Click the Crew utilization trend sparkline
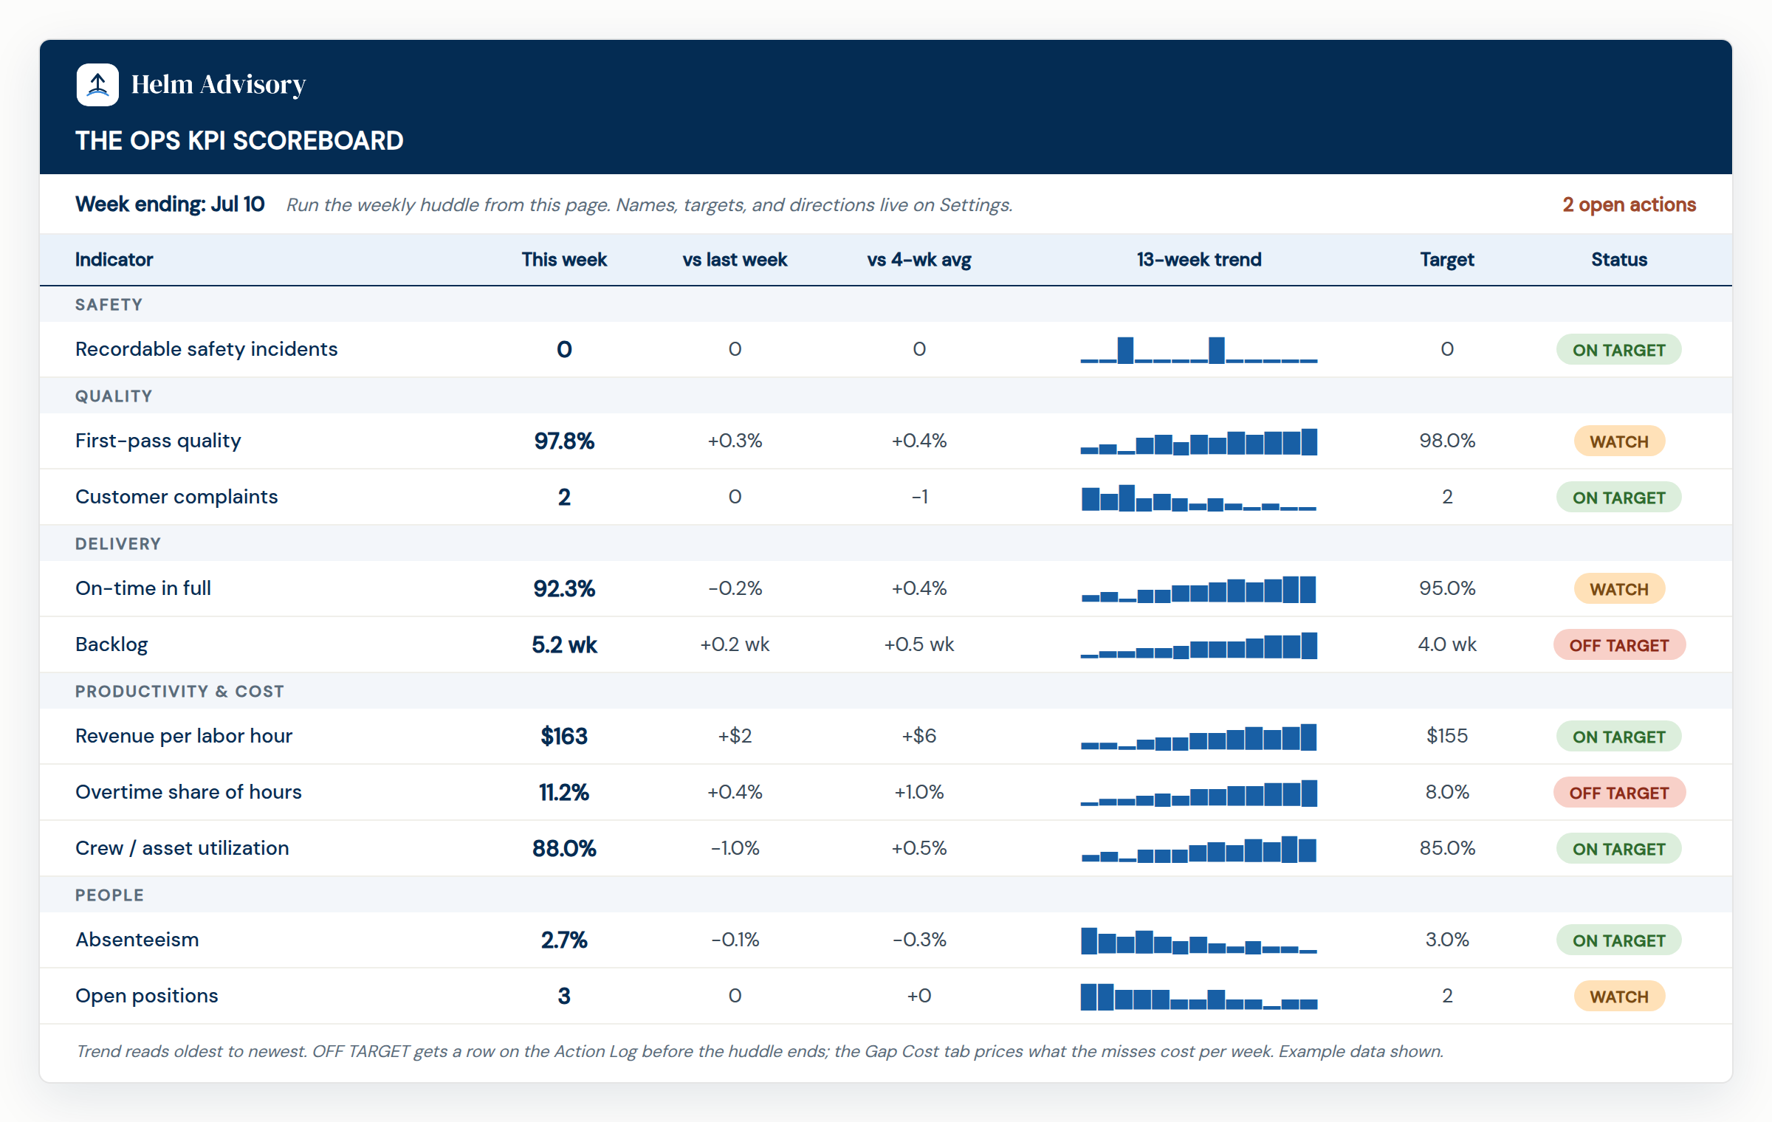The image size is (1772, 1122). click(x=1199, y=849)
